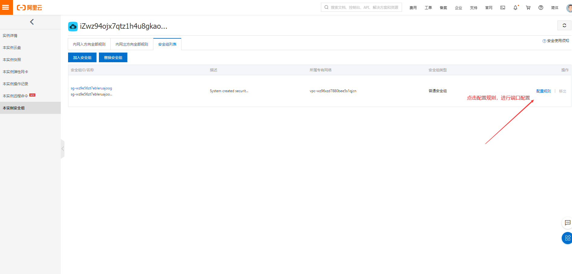572x274 pixels.
Task: Click the help question mark icon
Action: pyautogui.click(x=541, y=8)
